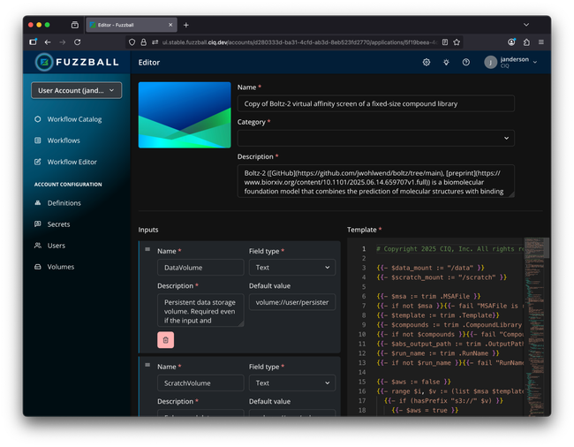The height and width of the screenshot is (447, 574).
Task: Click the Description text area at top
Action: pos(375,181)
